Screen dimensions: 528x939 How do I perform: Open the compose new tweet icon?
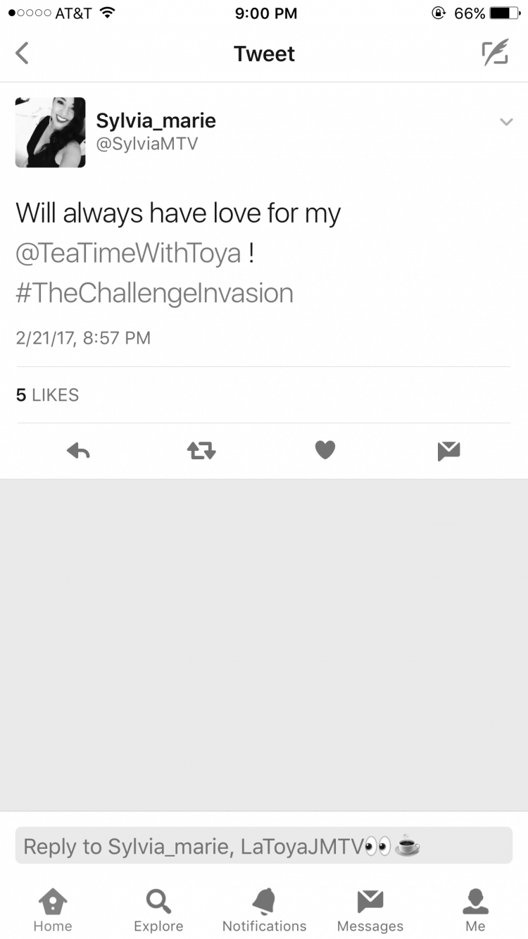coord(495,54)
